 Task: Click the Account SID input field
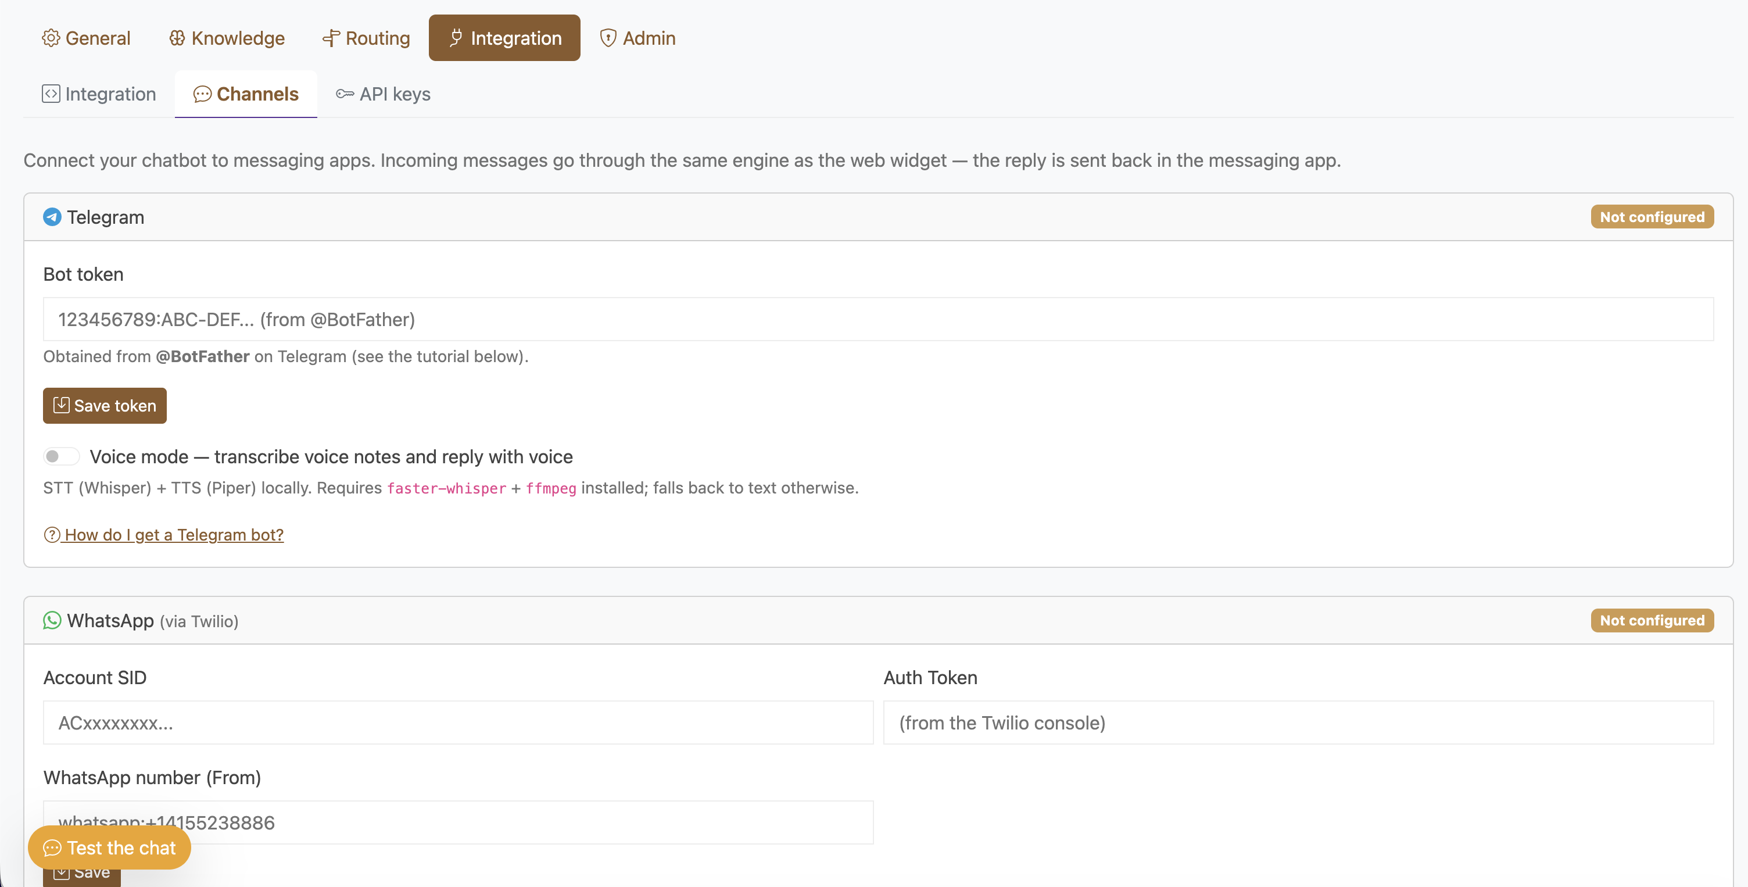(x=458, y=723)
